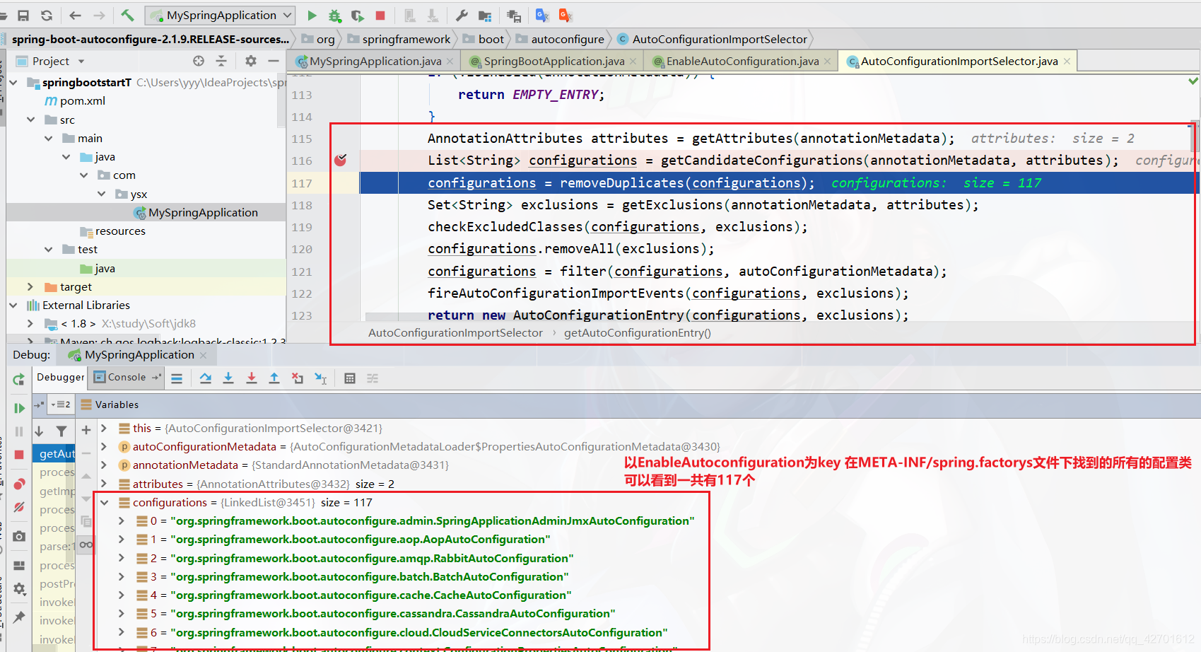1201x652 pixels.
Task: Click the Step Out up-arrow icon
Action: click(274, 378)
